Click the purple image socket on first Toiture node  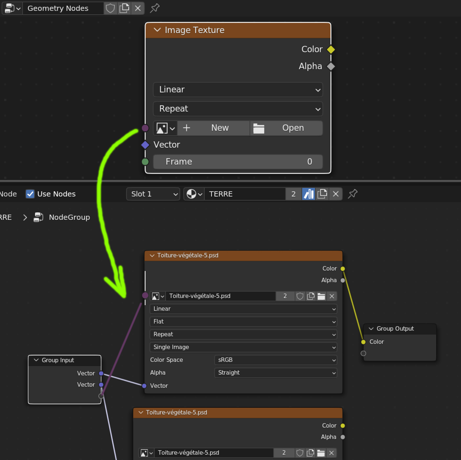pos(145,295)
